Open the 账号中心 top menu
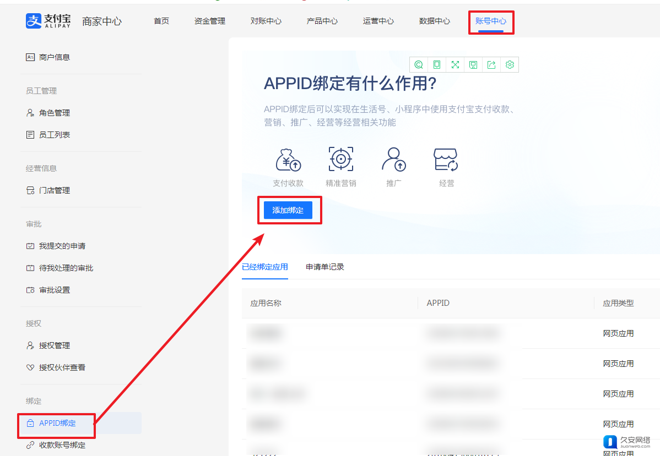Screen dimensions: 660x456 click(x=491, y=21)
